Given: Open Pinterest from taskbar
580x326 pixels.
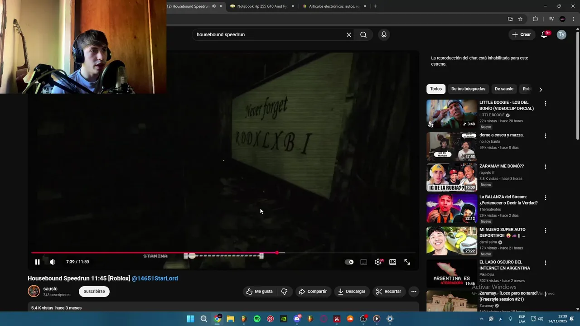Looking at the screenshot, I should (x=270, y=319).
